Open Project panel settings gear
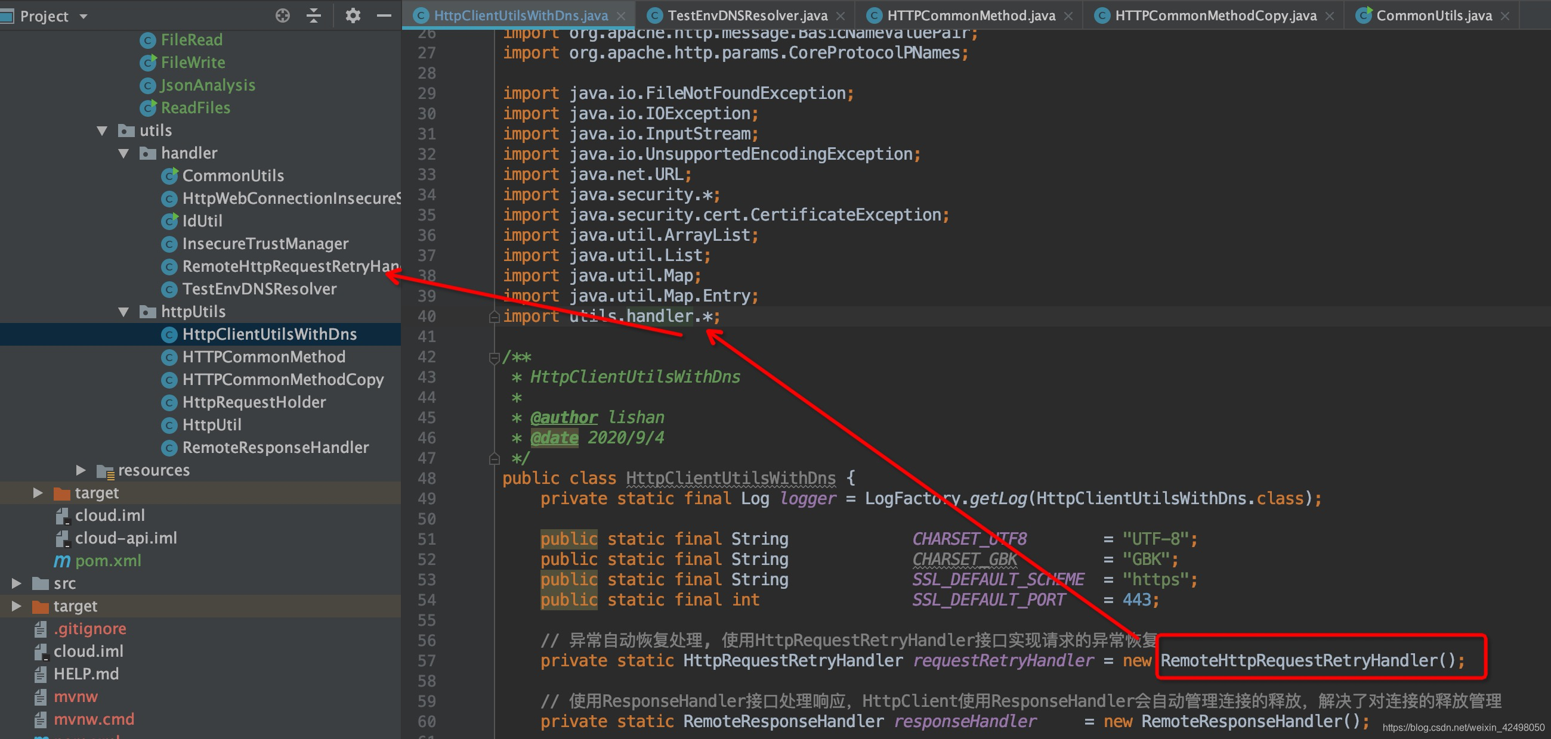 tap(353, 15)
